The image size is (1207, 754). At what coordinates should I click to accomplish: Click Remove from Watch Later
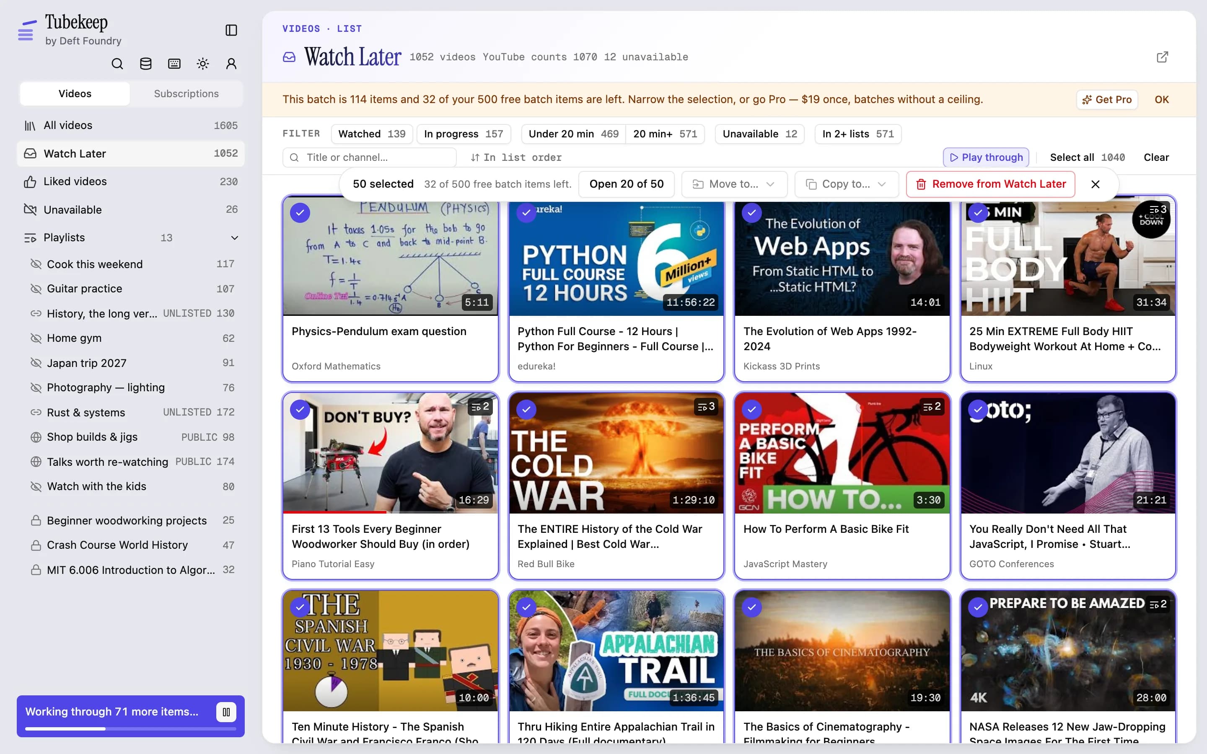(x=991, y=184)
